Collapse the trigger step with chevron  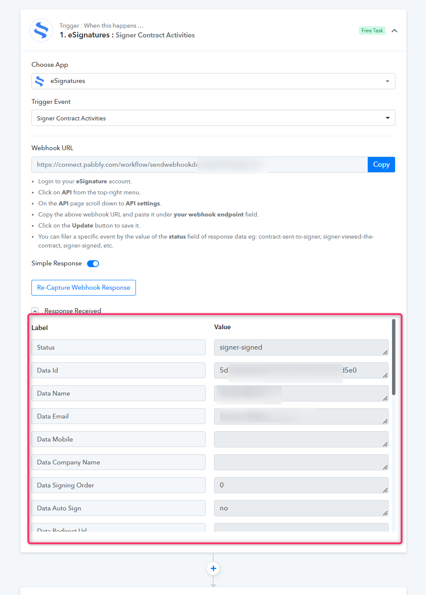394,31
